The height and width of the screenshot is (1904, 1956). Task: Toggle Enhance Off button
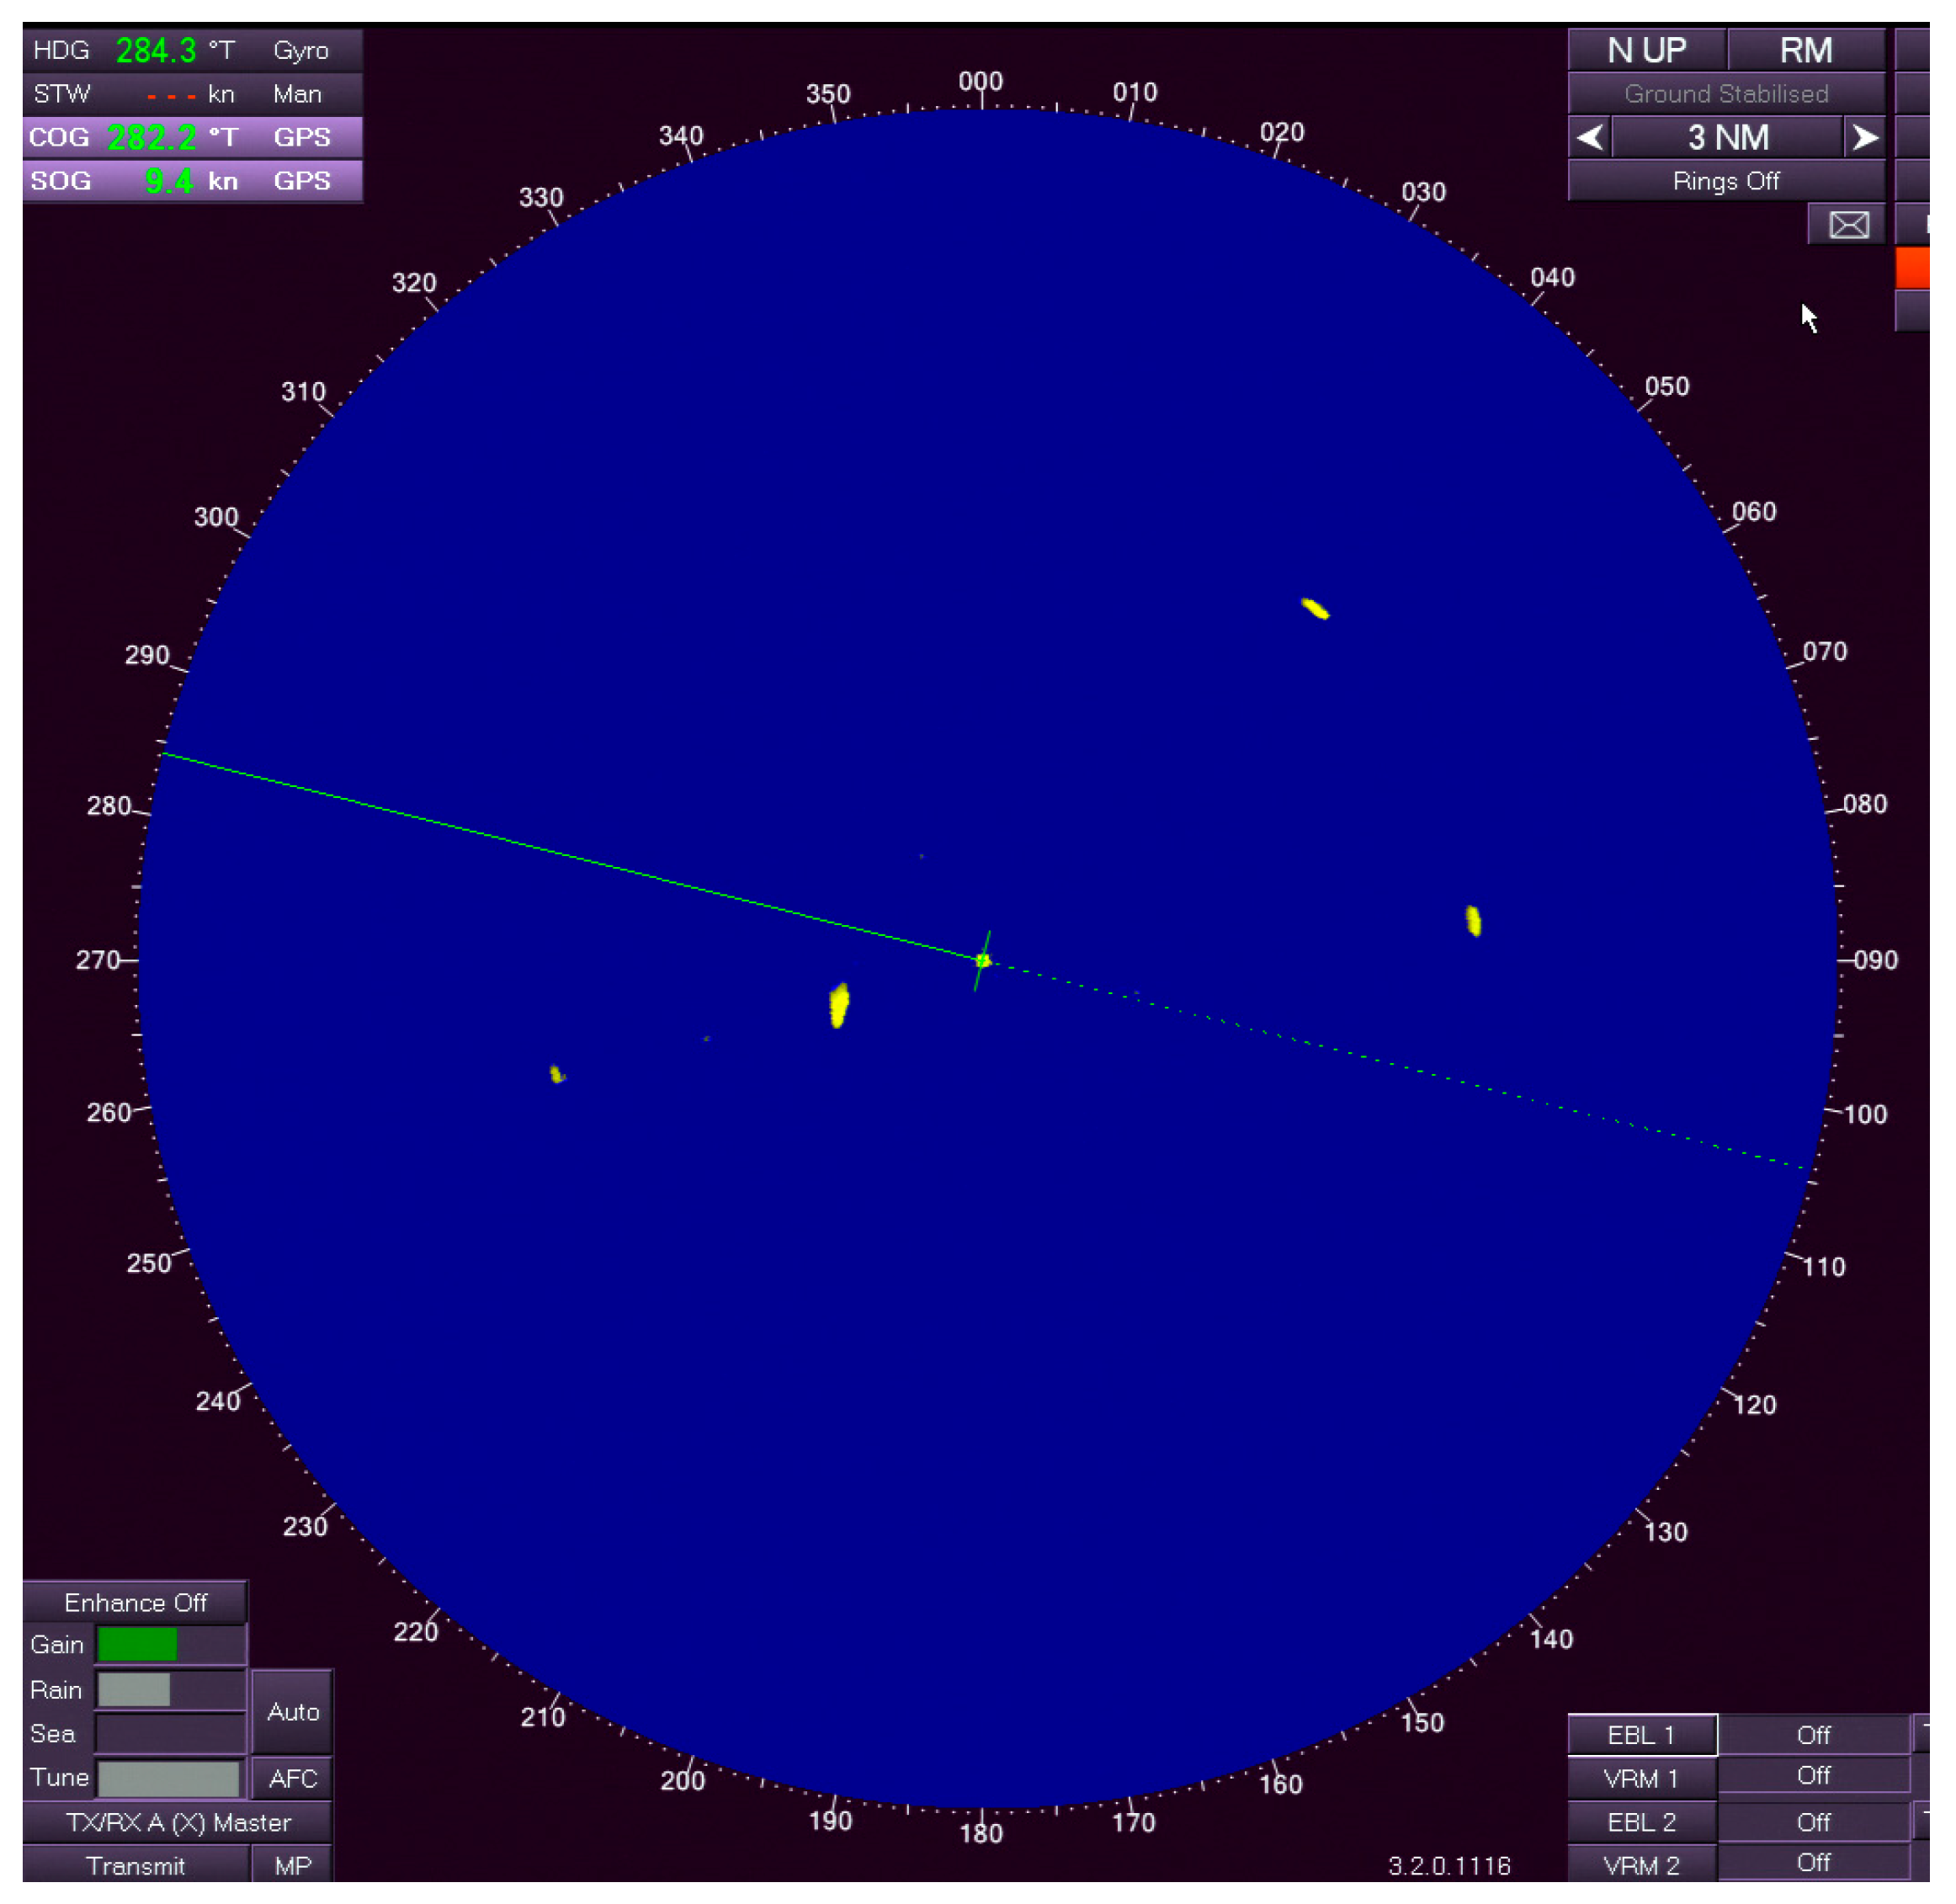(135, 1602)
